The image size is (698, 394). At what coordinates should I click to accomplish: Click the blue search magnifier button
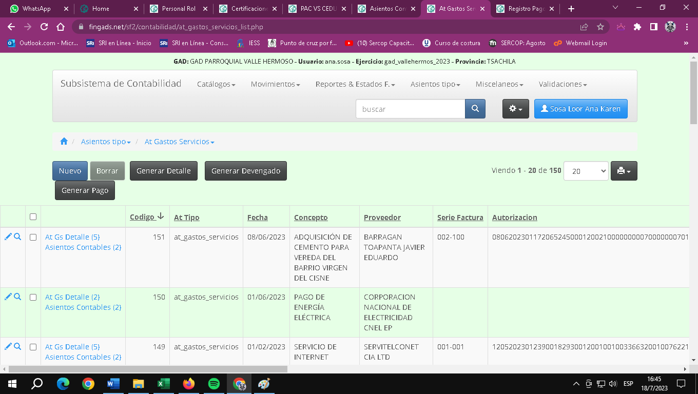pos(475,109)
